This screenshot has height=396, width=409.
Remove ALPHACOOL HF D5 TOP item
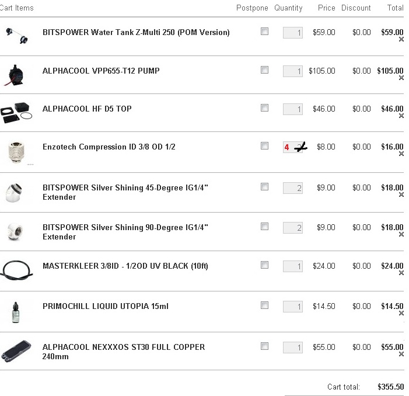401,116
